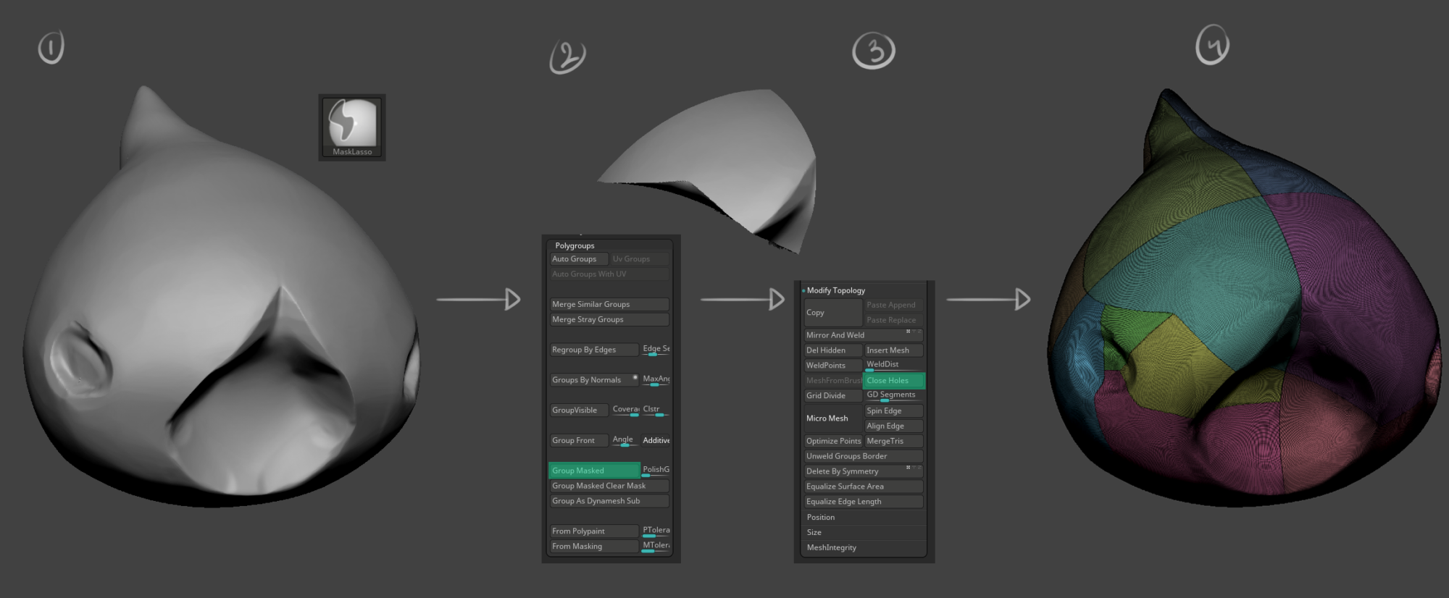Click Delete By Symmetry
1449x598 pixels.
(864, 472)
